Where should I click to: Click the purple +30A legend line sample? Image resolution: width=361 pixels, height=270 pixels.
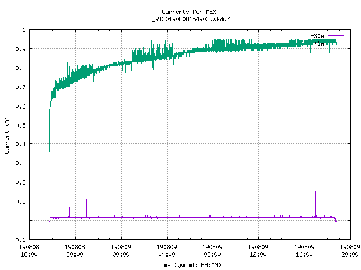(x=336, y=36)
